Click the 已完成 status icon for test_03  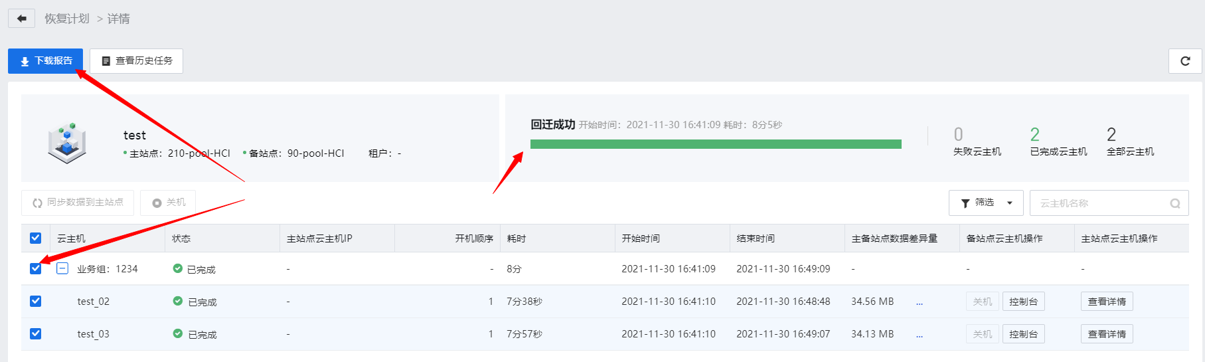pos(177,333)
